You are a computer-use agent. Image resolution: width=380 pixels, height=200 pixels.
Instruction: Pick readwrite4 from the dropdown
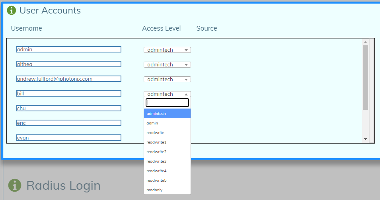point(167,171)
